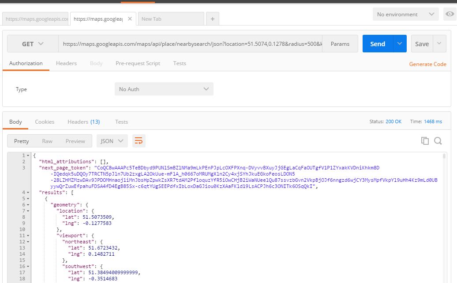Click the lat value 51.5073509

point(97,217)
